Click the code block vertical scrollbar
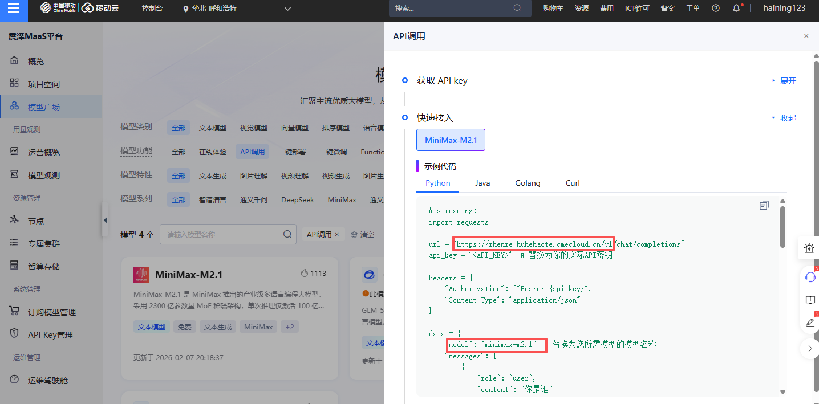Image resolution: width=819 pixels, height=404 pixels. pyautogui.click(x=782, y=228)
